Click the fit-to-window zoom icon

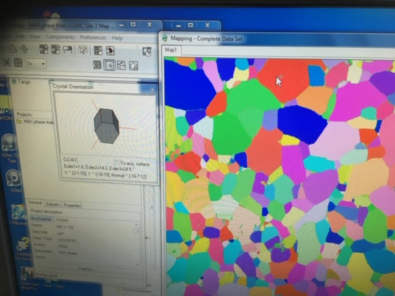[x=7, y=62]
